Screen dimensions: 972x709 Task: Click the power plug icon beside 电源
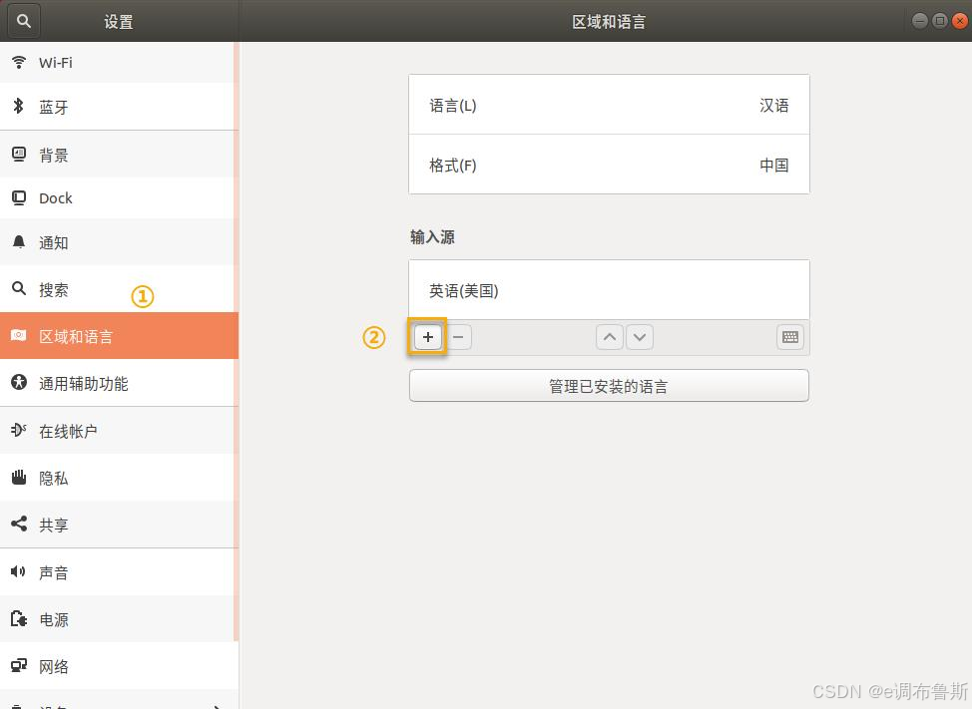pos(19,618)
